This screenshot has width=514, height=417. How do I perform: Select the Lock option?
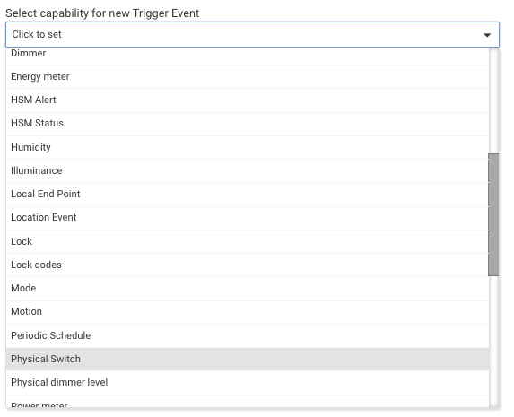click(x=248, y=241)
